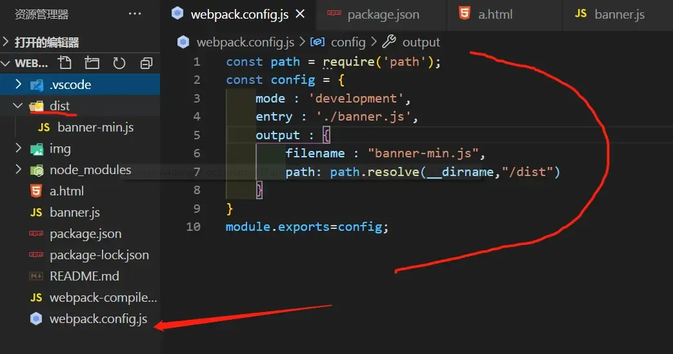Screen dimensions: 673x354
Task: Click the wrench icon in the breadcrumb
Action: click(x=389, y=41)
